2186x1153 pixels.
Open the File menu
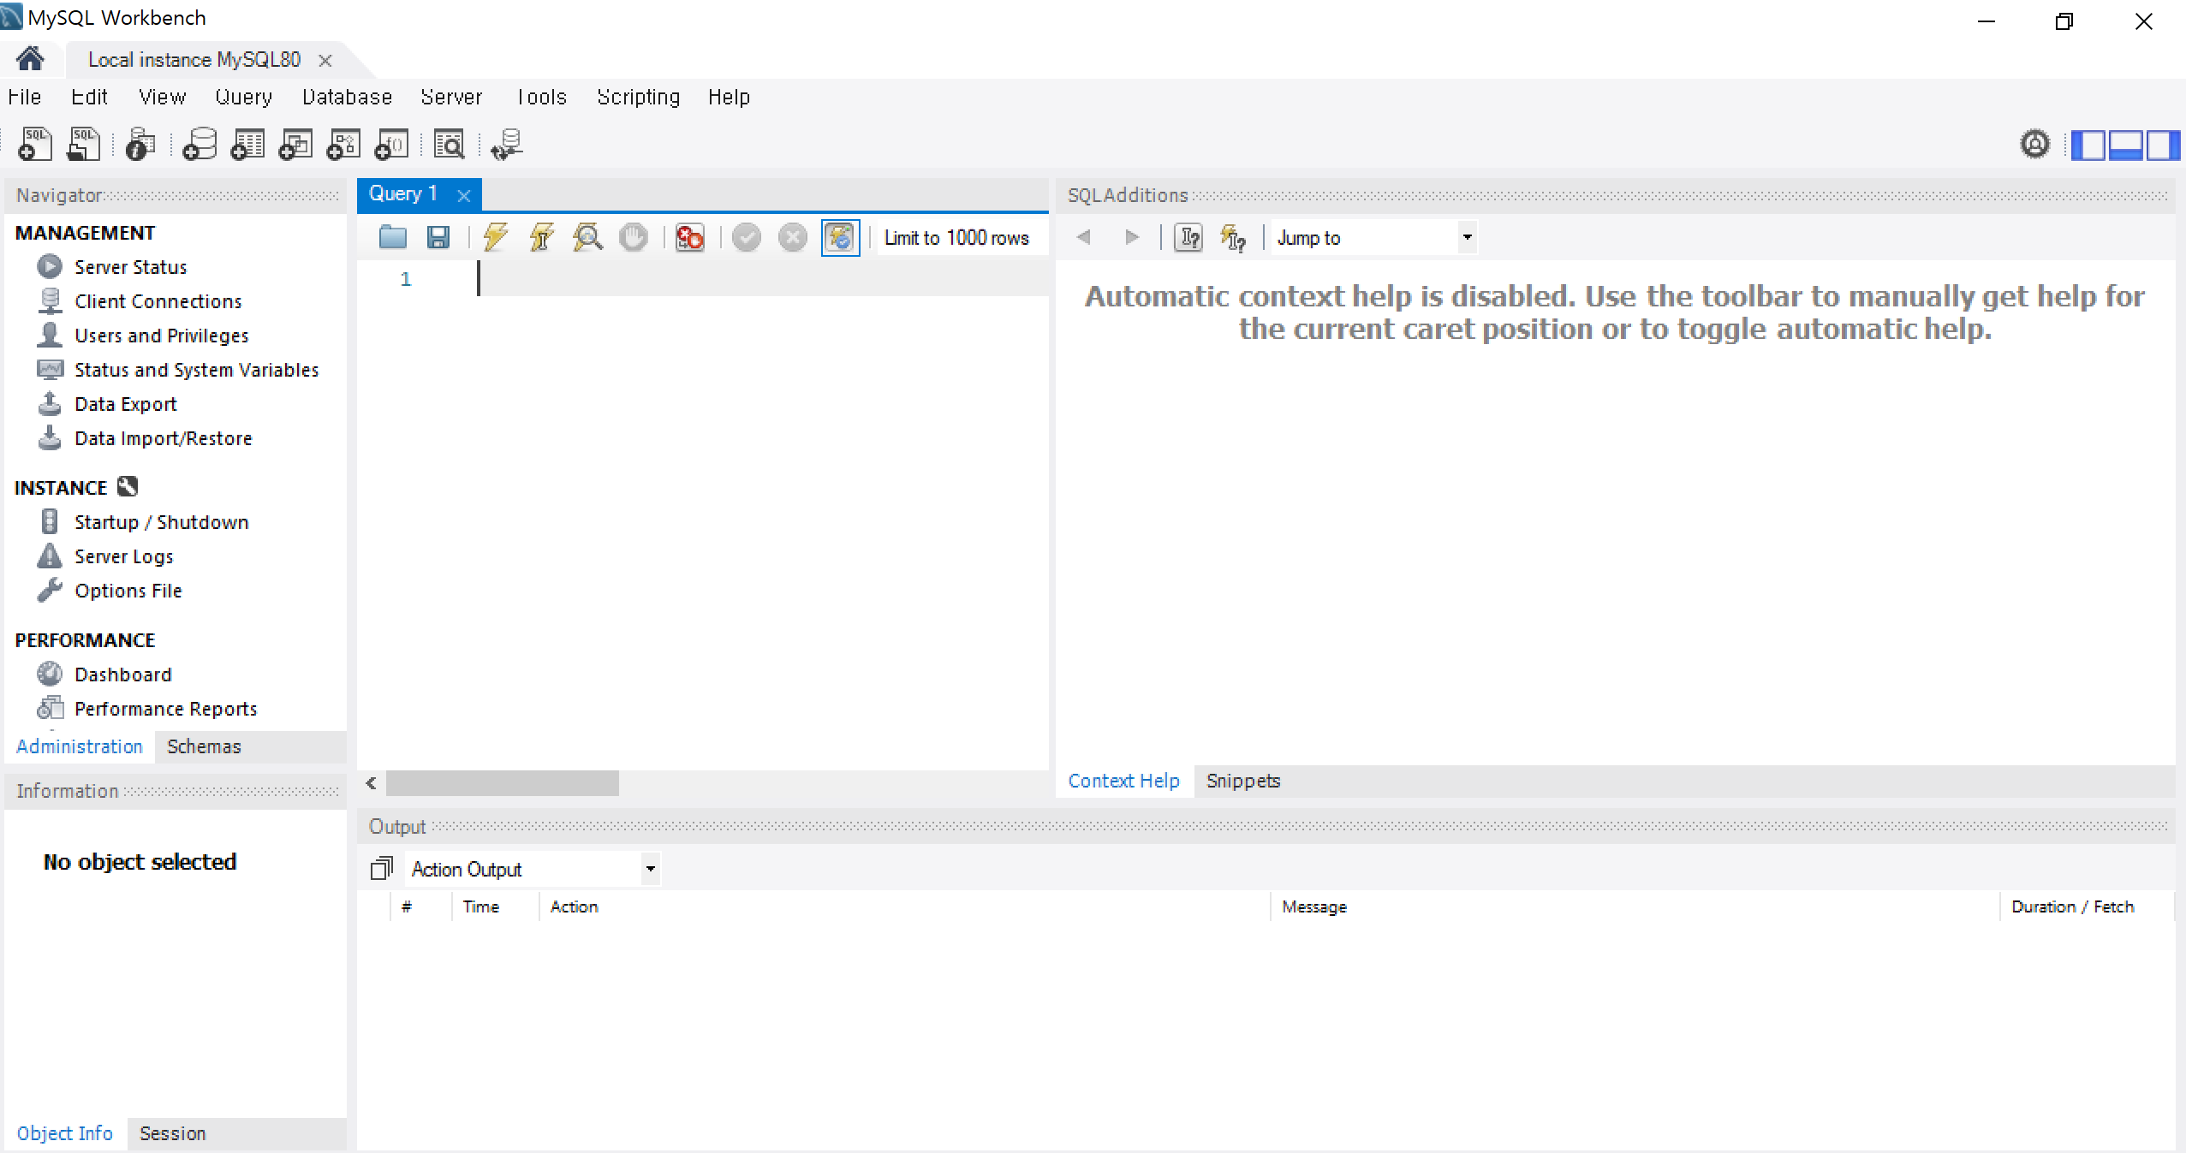pyautogui.click(x=25, y=97)
